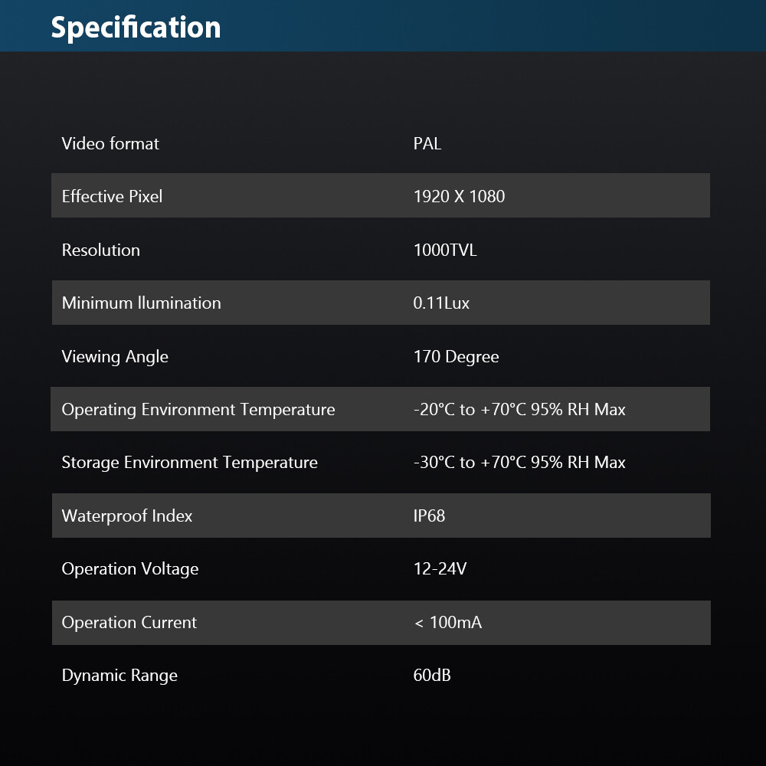Viewport: 766px width, 766px height.
Task: Select the < 100mA current value
Action: tap(448, 622)
